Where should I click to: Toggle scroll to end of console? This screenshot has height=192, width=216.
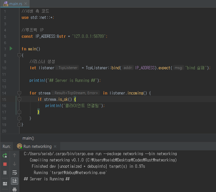coord(15,181)
